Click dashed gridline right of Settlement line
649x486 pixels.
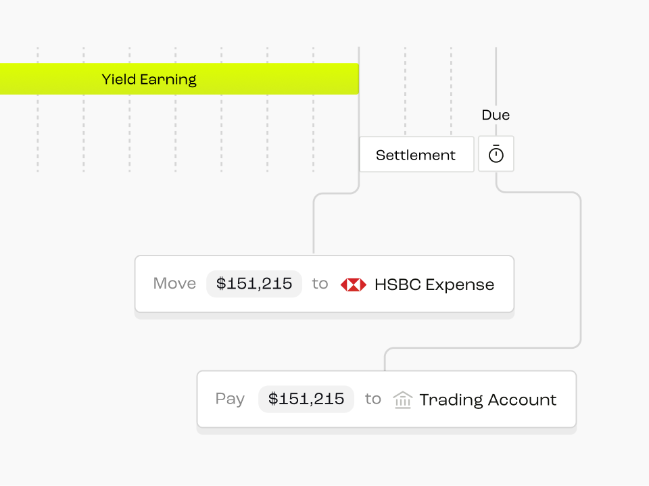pyautogui.click(x=405, y=91)
